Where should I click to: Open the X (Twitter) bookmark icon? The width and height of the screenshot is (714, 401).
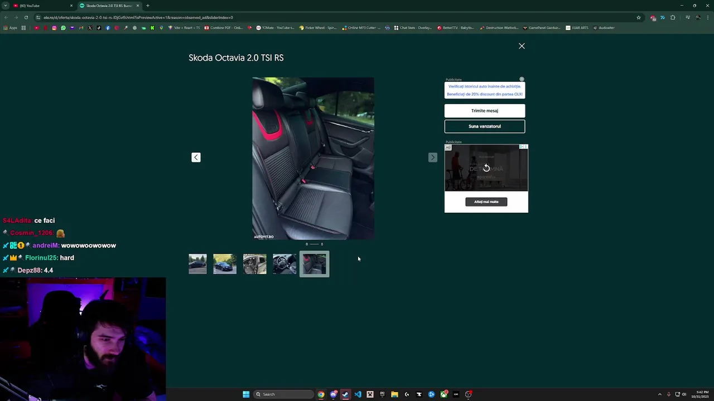(x=90, y=28)
